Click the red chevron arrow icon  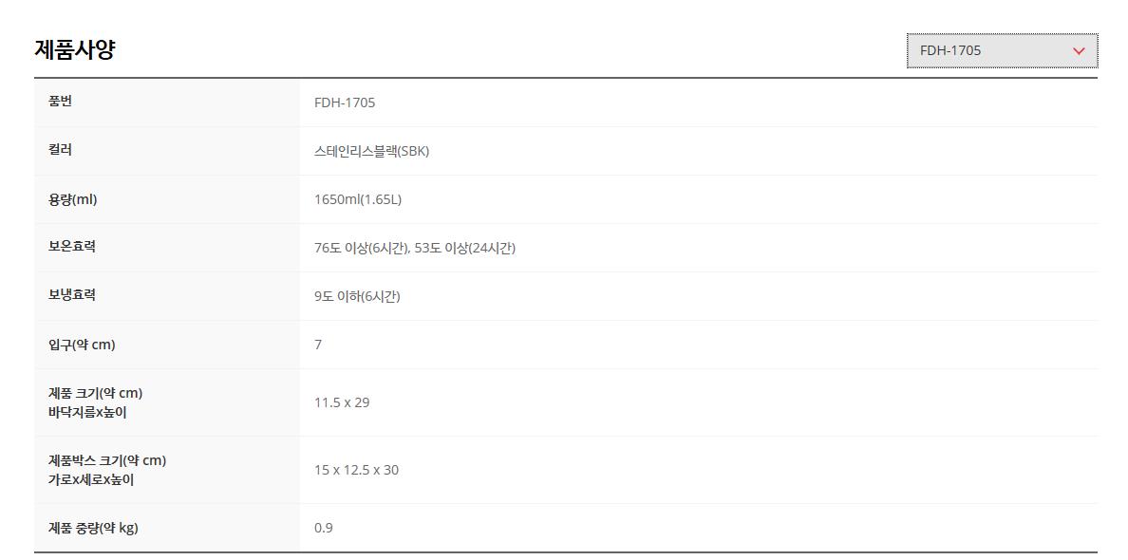pos(1078,51)
